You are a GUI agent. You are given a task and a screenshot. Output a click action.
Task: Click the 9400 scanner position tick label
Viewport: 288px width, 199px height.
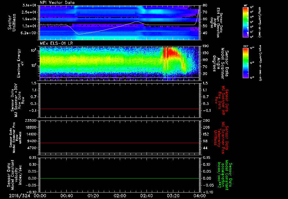[x=31, y=141]
